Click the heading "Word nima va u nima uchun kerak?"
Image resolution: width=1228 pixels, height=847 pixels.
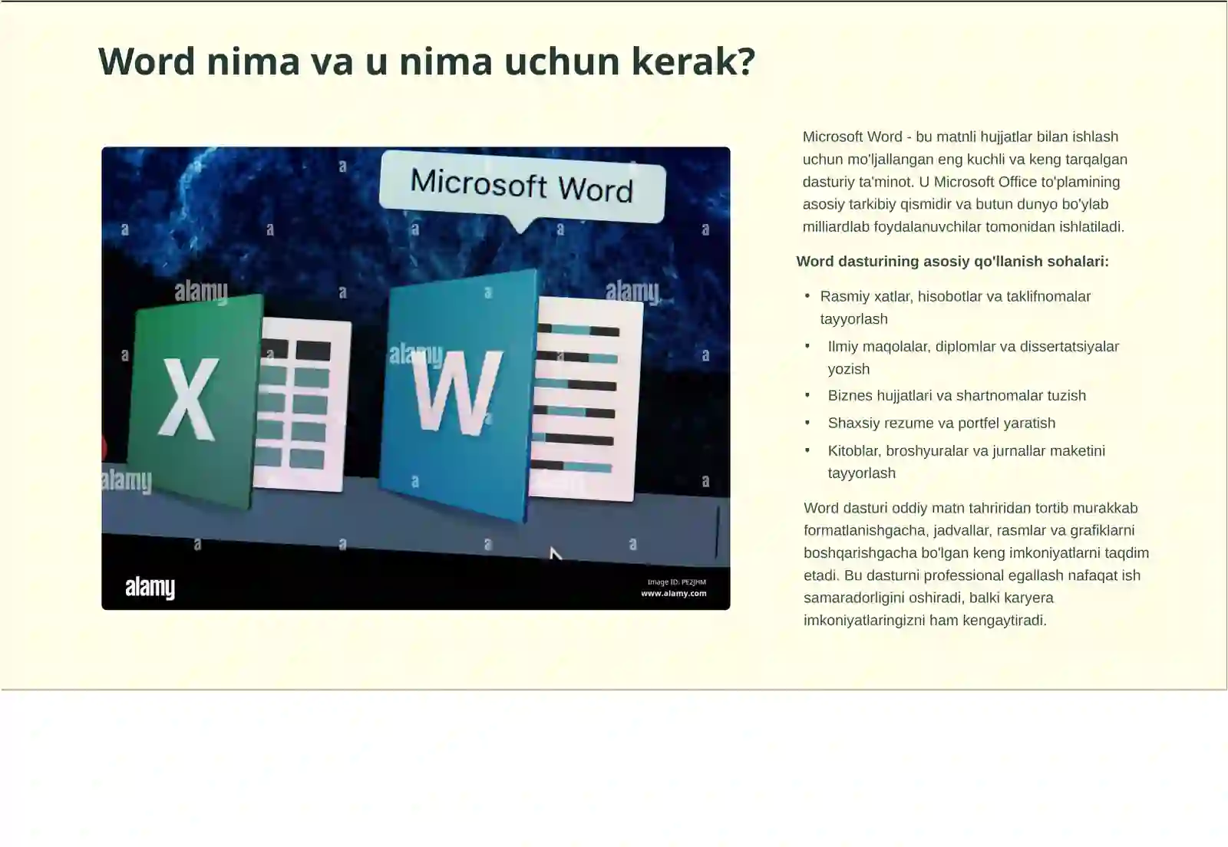point(427,61)
